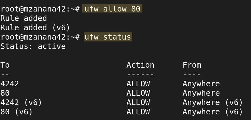This screenshot has width=251, height=120.
Task: Click the dashed separator under Action
Action: tap(140, 74)
